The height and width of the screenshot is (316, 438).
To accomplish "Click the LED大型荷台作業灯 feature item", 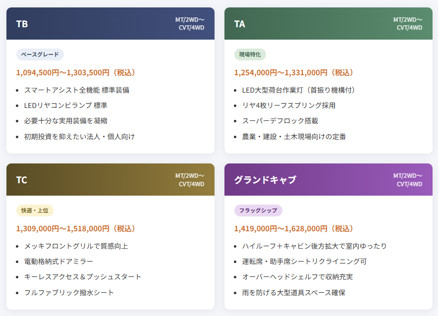I will tap(299, 90).
